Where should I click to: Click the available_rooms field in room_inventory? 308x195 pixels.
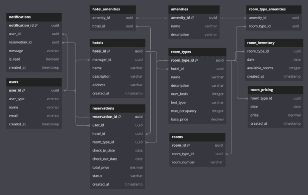[274, 68]
